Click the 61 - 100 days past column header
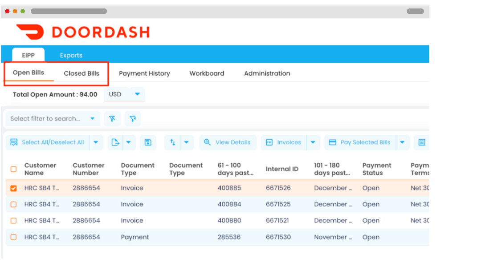 tap(236, 169)
